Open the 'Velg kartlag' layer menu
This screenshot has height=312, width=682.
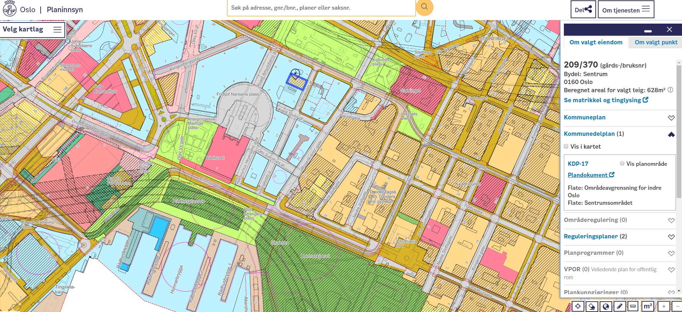[33, 30]
